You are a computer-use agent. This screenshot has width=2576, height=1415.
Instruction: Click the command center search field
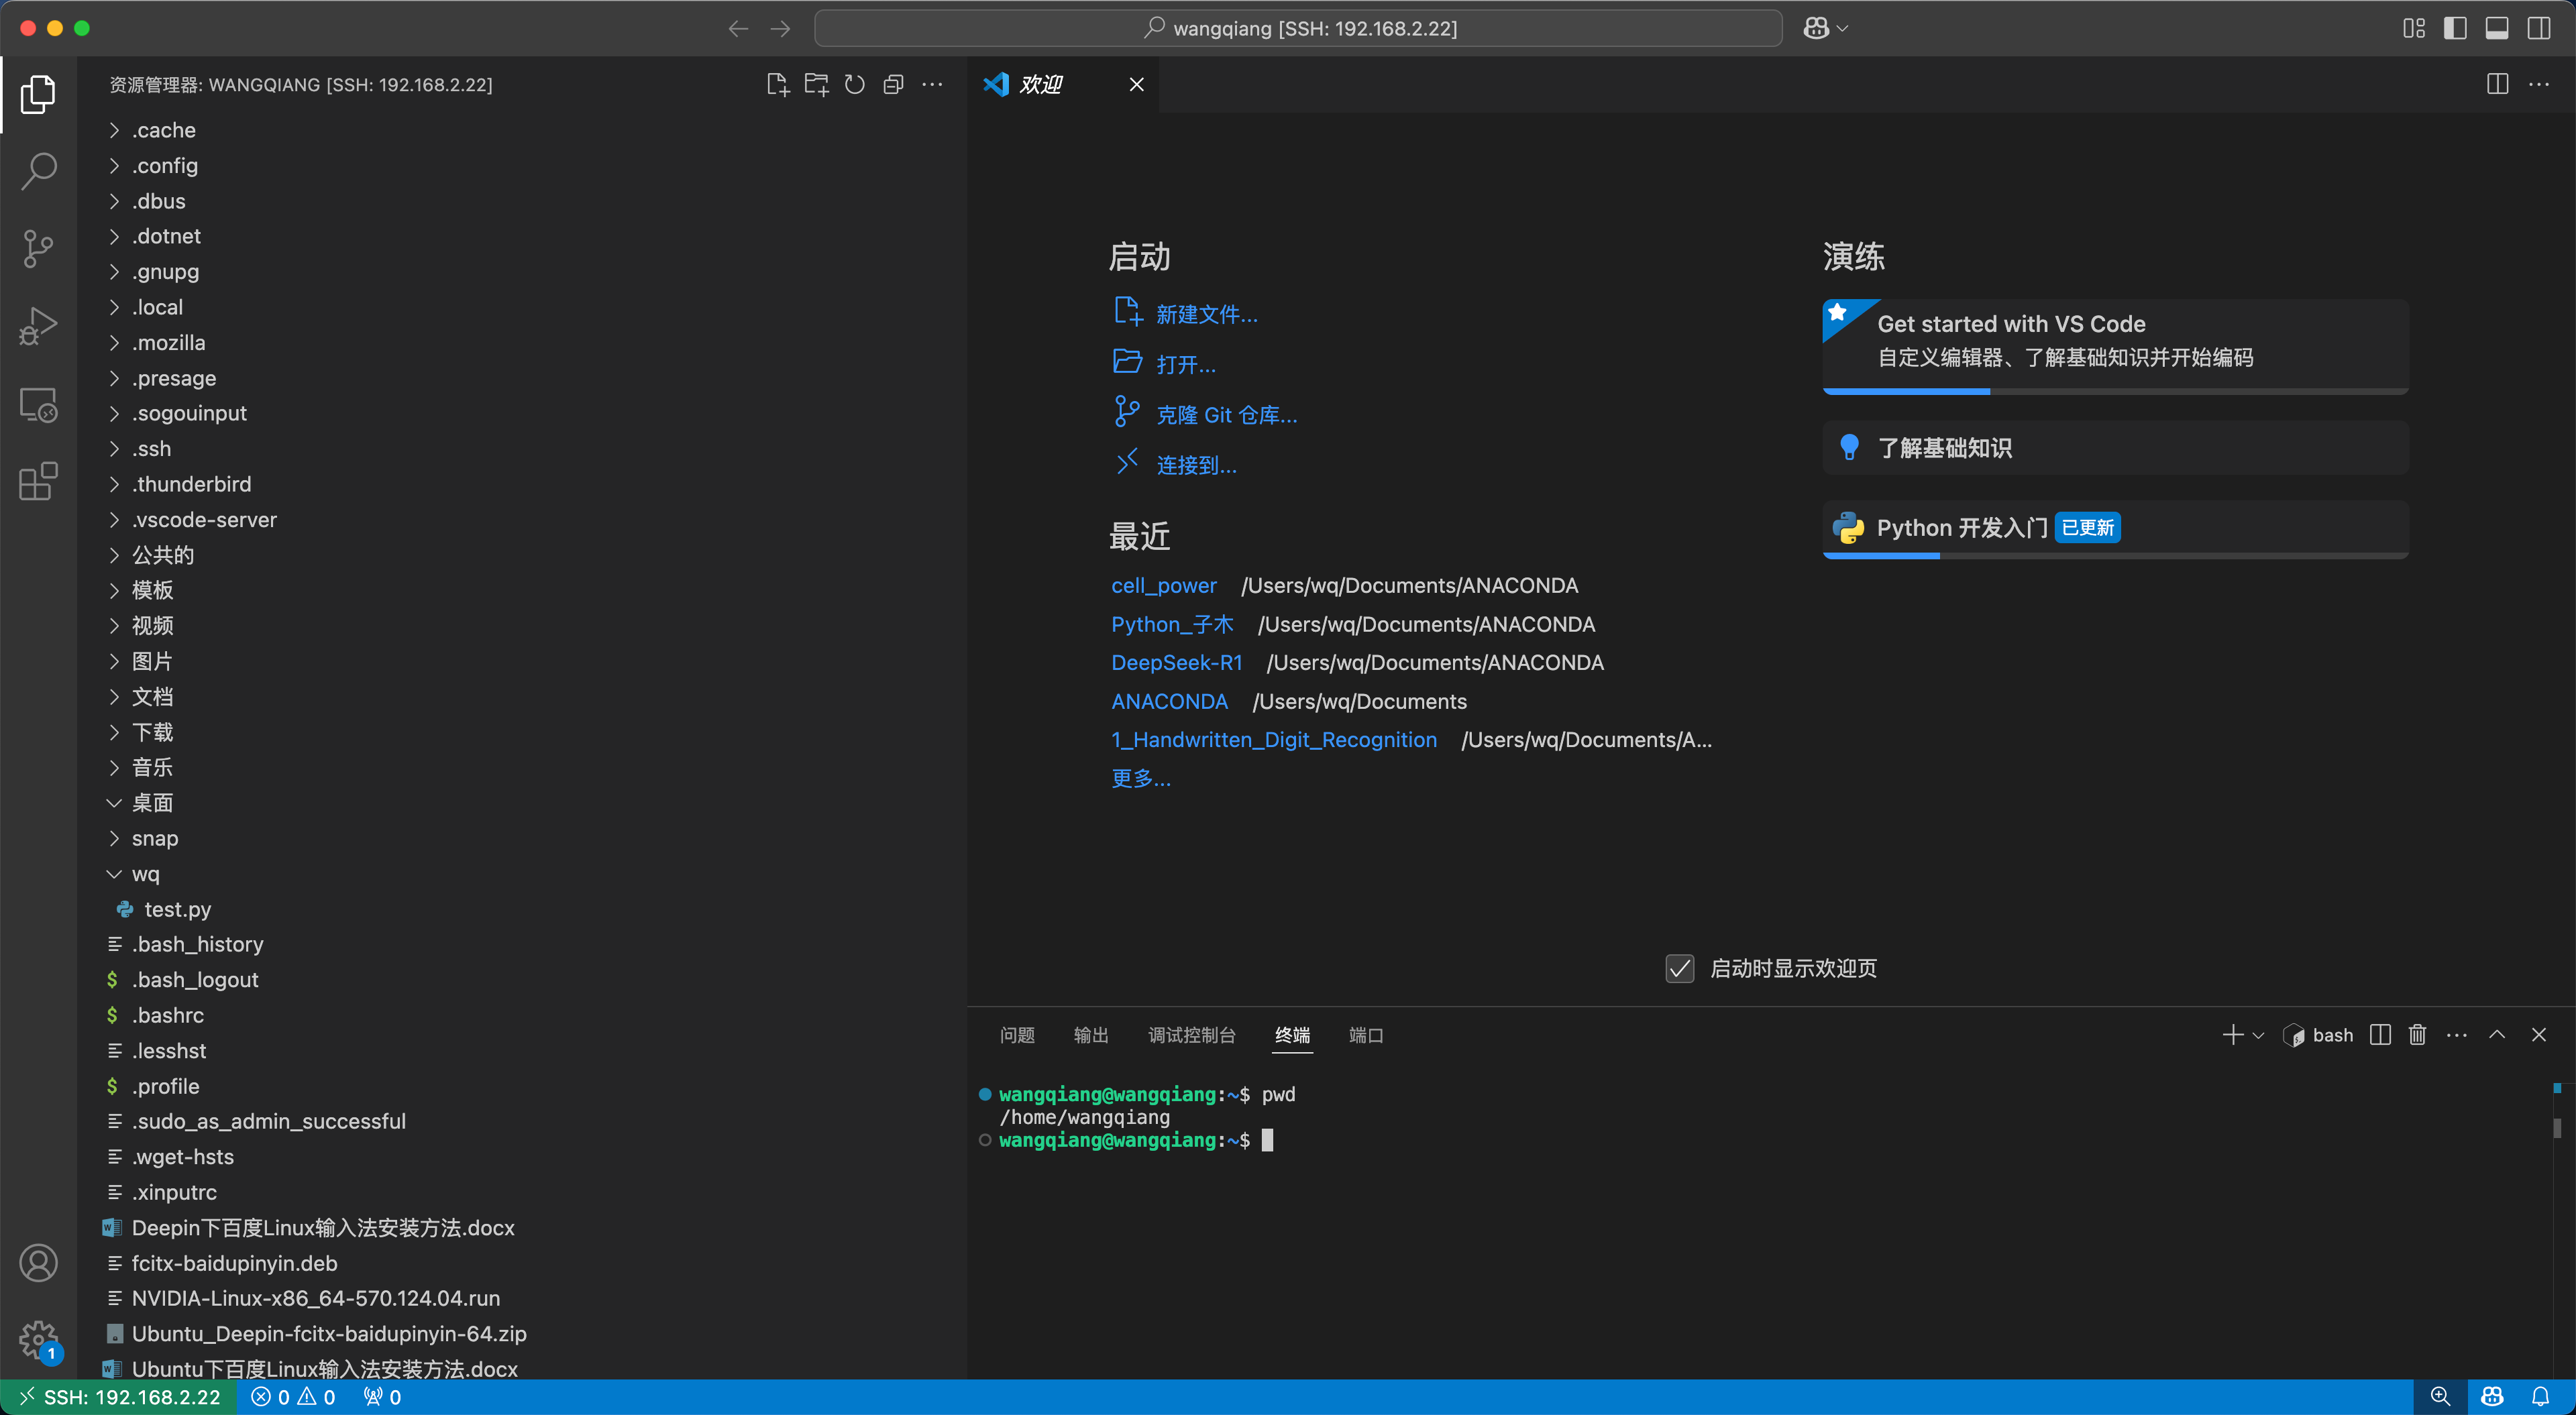click(x=1298, y=28)
